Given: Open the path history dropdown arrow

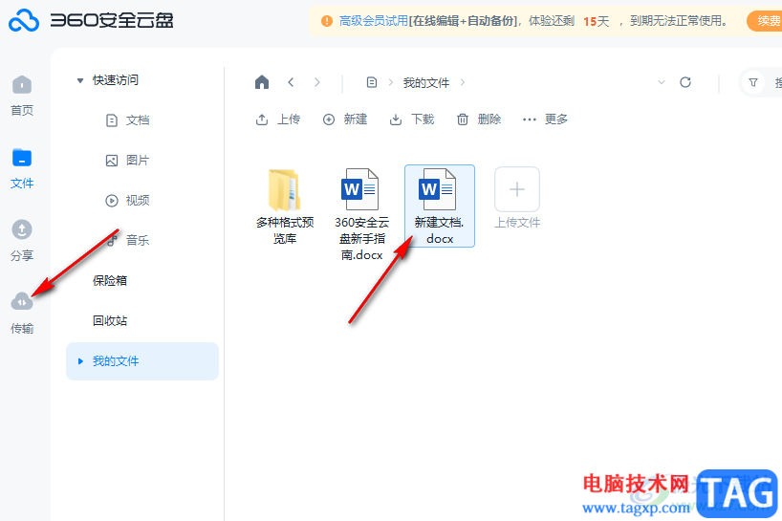Looking at the screenshot, I should point(662,82).
